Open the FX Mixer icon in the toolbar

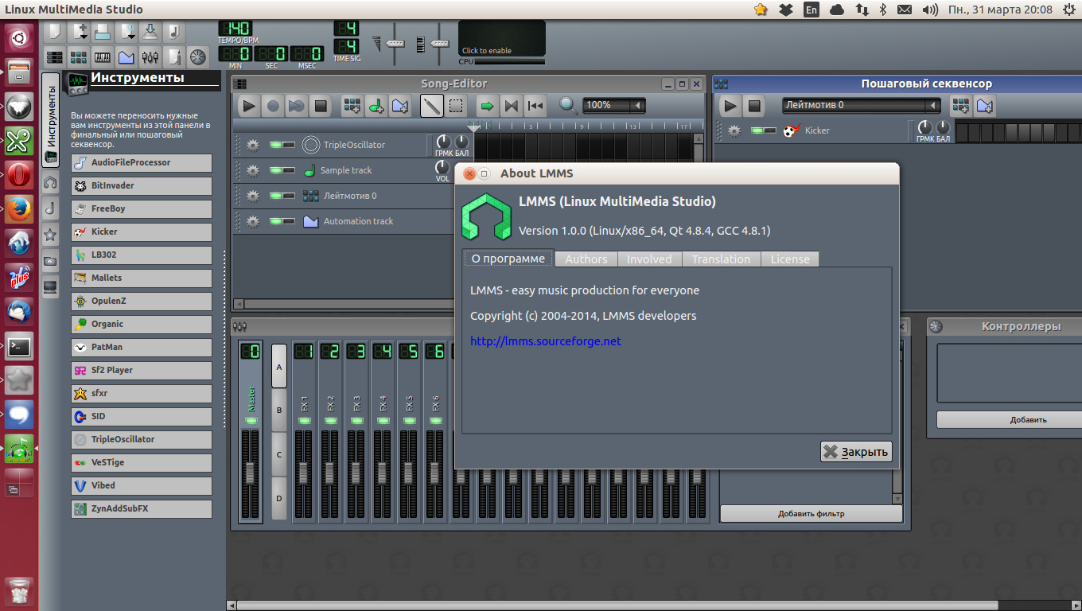(150, 57)
